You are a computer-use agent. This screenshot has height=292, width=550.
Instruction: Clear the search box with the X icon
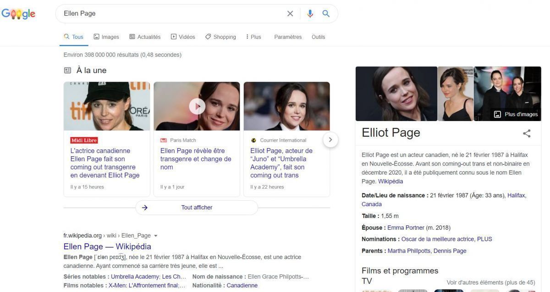point(290,14)
